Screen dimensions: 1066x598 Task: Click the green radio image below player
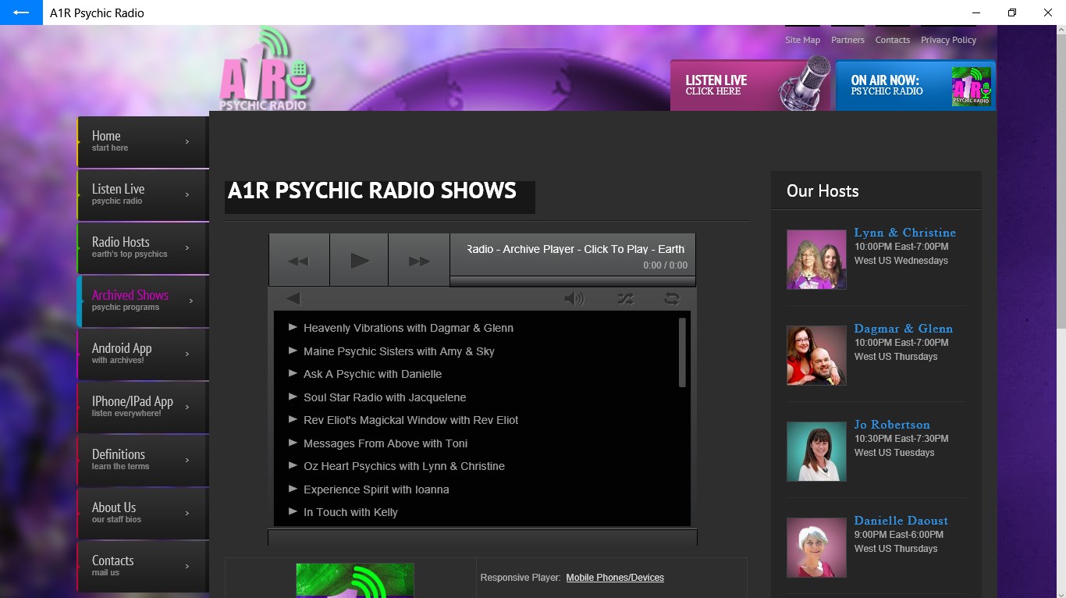click(355, 581)
